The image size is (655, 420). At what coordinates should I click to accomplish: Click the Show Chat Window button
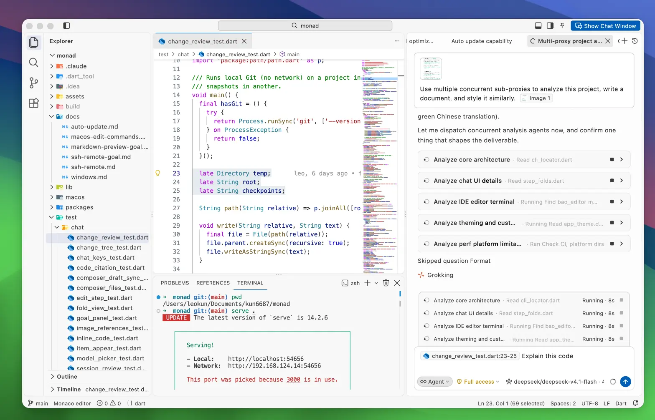point(605,26)
